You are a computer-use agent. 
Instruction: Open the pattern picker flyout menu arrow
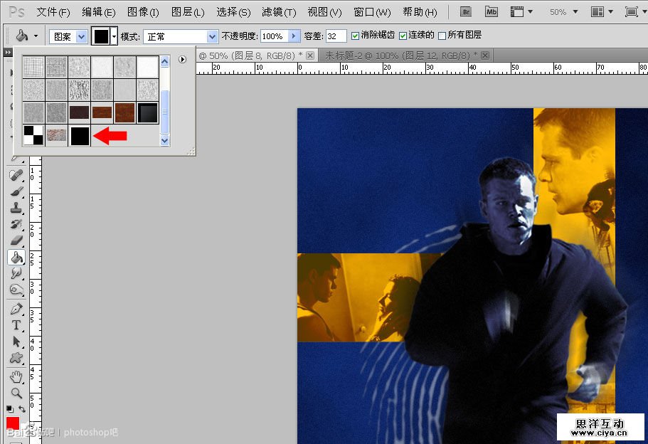pos(183,60)
